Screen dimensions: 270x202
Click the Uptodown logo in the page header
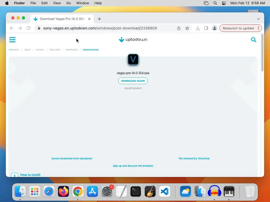coord(133,39)
